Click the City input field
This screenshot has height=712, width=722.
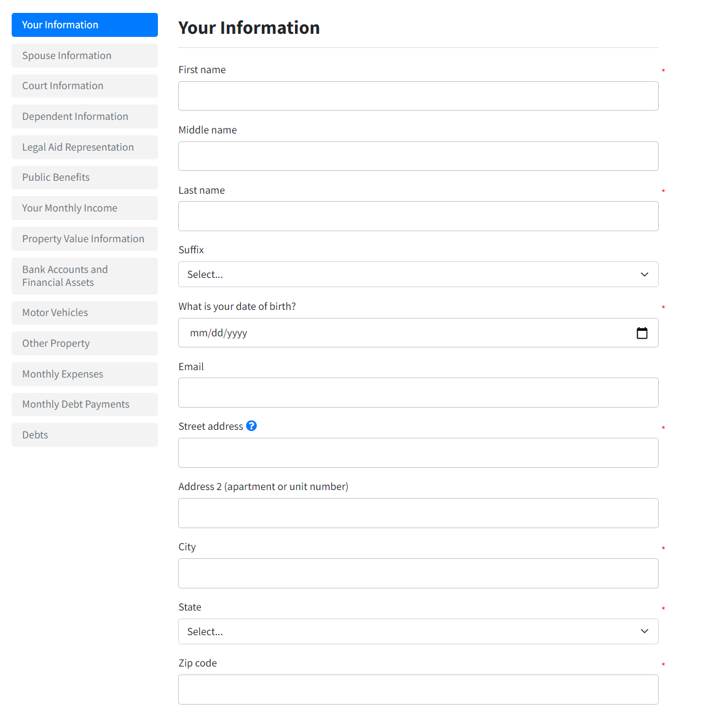coord(418,574)
